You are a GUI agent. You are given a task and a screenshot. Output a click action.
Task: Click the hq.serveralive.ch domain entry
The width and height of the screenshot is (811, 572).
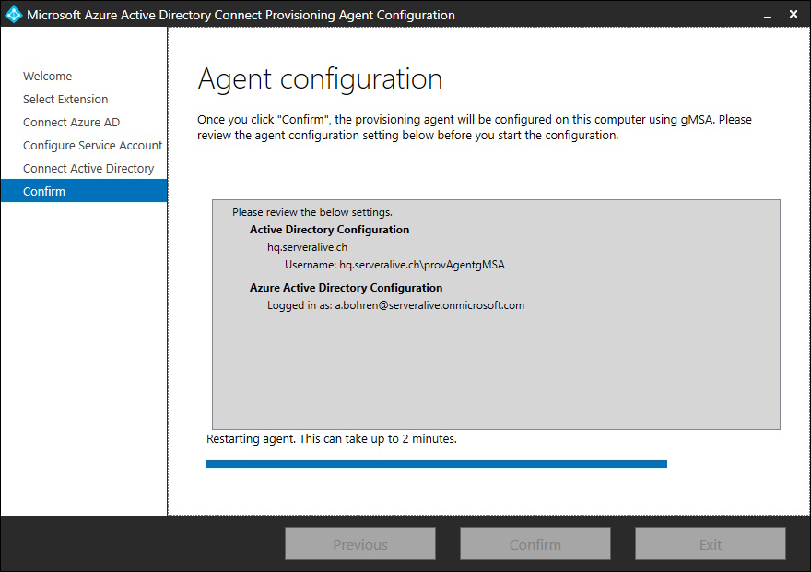(x=307, y=247)
